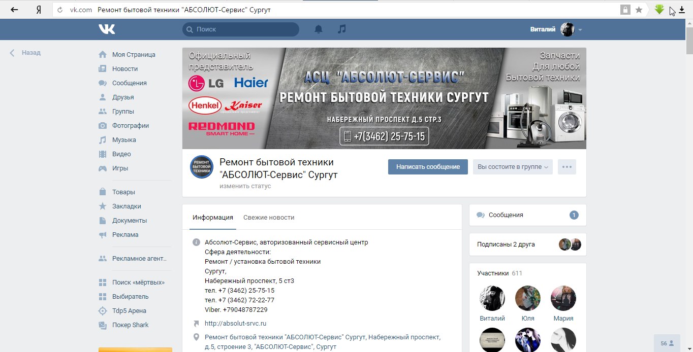Click the Реклама megaphone icon
Viewport: 693px width, 352px height.
pos(103,235)
